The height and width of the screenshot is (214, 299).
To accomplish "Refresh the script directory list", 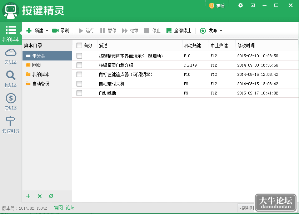I will pos(51,196).
